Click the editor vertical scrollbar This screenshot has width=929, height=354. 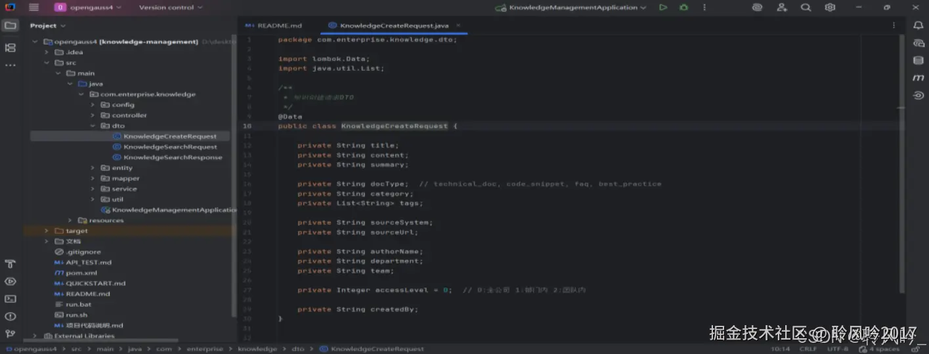point(902,164)
